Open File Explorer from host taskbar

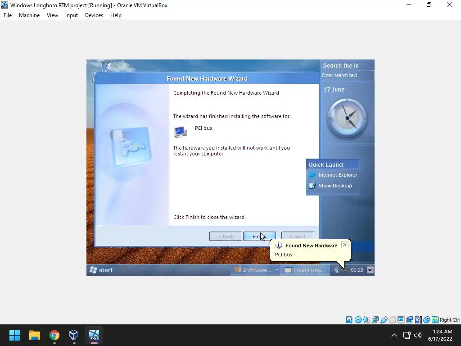coord(34,335)
